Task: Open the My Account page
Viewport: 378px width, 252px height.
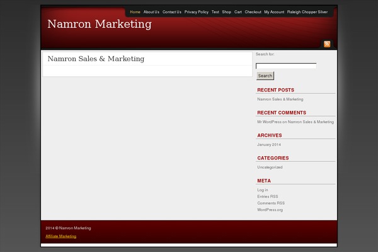Action: tap(274, 12)
